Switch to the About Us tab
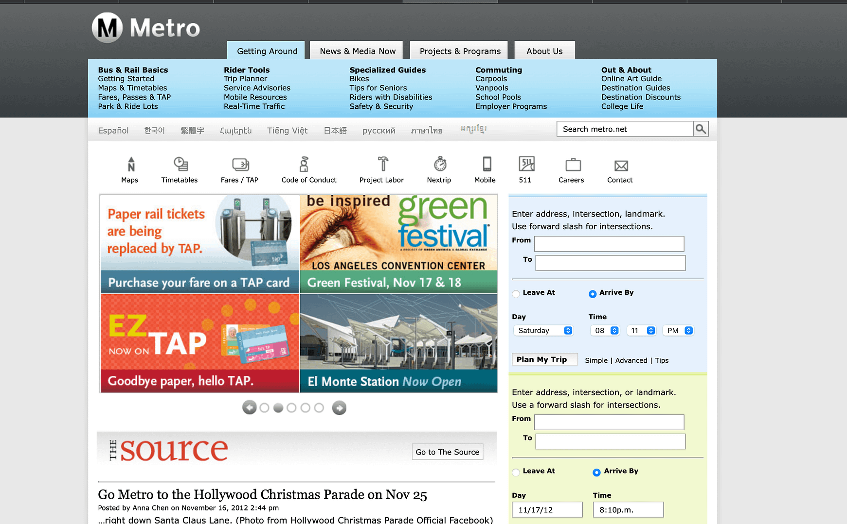 tap(544, 51)
